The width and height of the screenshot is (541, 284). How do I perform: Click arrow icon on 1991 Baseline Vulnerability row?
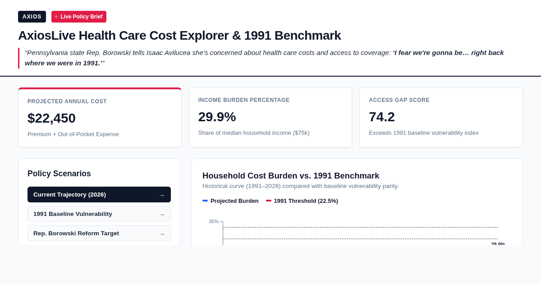click(x=162, y=215)
